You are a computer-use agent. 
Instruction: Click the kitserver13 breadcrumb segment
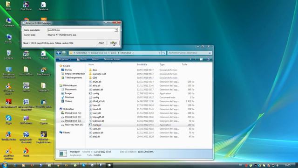pyautogui.click(x=126, y=53)
